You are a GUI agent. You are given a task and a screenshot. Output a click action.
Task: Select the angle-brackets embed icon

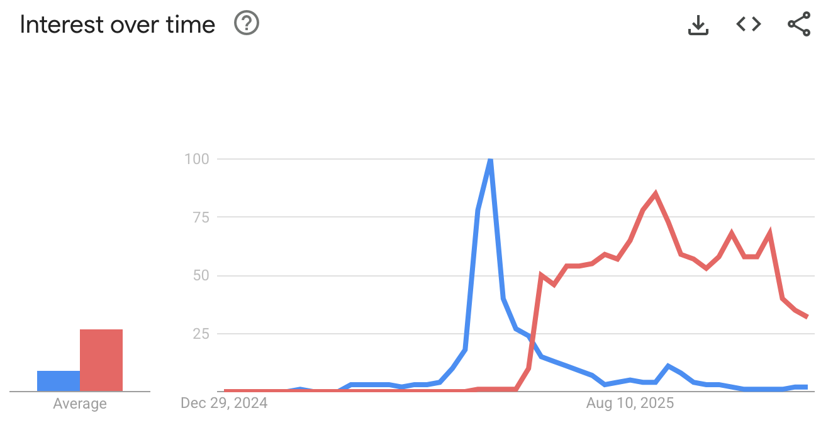[748, 24]
